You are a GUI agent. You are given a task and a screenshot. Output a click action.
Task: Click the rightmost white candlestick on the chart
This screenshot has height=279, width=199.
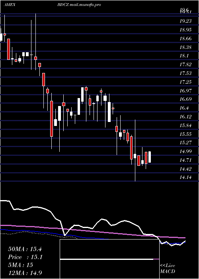pyautogui.click(x=150, y=157)
